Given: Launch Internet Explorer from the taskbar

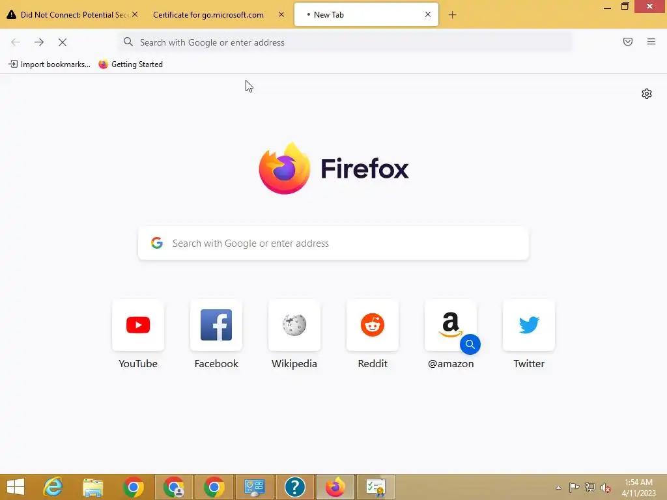Looking at the screenshot, I should point(53,487).
